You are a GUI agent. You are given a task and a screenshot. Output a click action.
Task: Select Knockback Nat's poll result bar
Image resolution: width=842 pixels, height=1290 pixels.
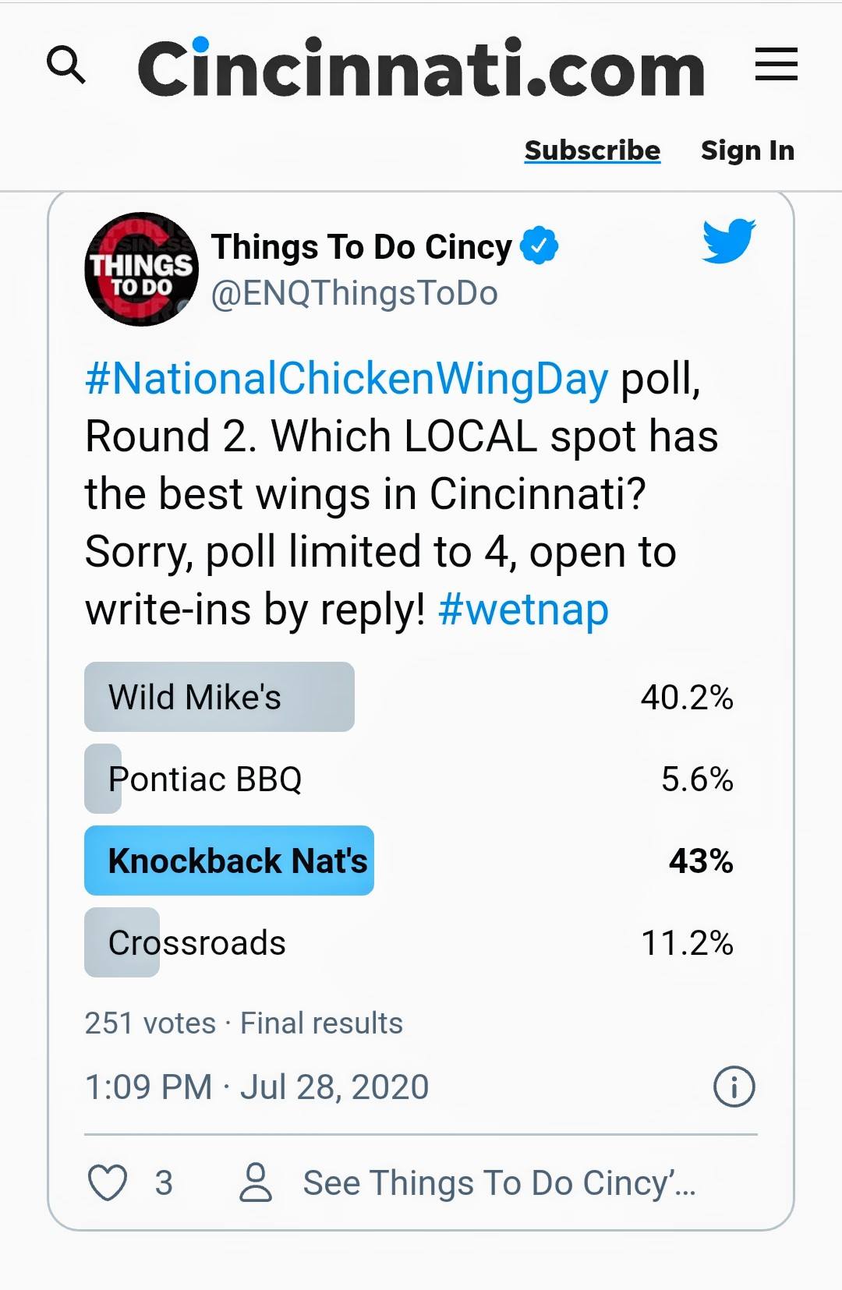(409, 861)
